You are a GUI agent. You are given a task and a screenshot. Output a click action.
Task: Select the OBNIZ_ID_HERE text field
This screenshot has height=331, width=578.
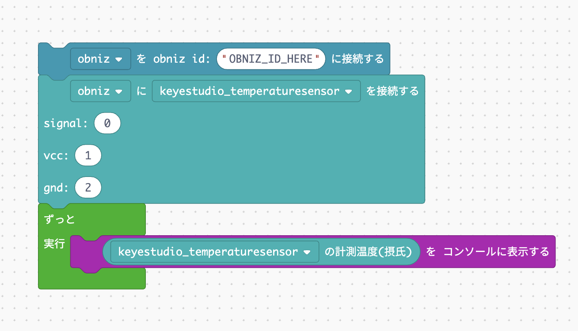click(x=270, y=58)
